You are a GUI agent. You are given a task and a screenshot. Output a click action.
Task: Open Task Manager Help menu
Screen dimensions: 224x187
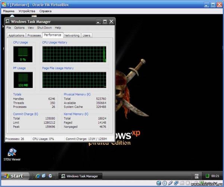(58, 28)
